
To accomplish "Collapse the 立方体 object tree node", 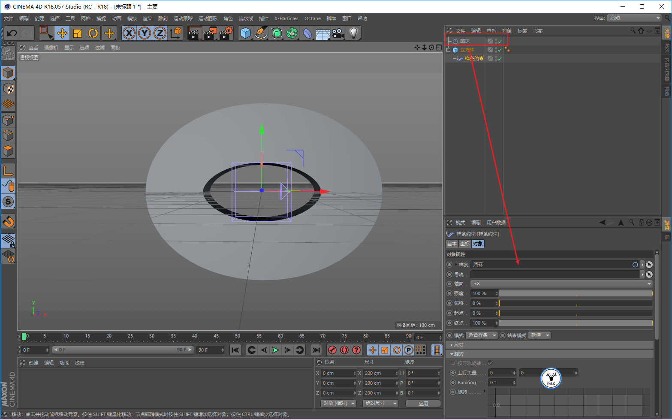I will pyautogui.click(x=449, y=50).
